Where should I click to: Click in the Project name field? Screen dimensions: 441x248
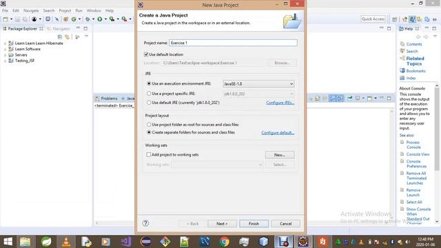pos(233,43)
